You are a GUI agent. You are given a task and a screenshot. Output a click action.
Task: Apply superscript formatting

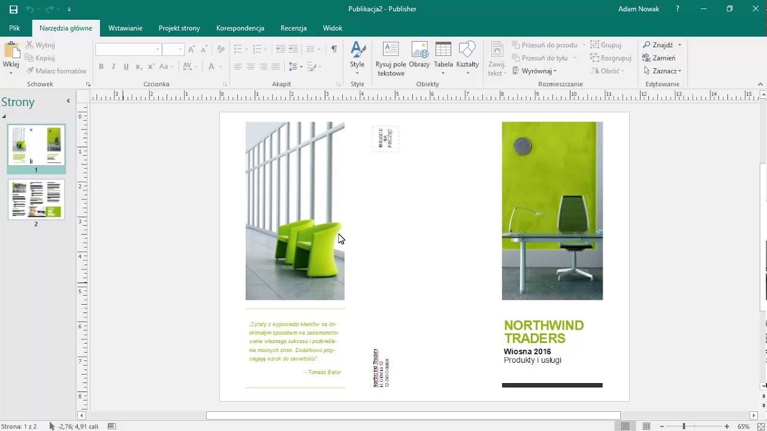click(x=152, y=66)
